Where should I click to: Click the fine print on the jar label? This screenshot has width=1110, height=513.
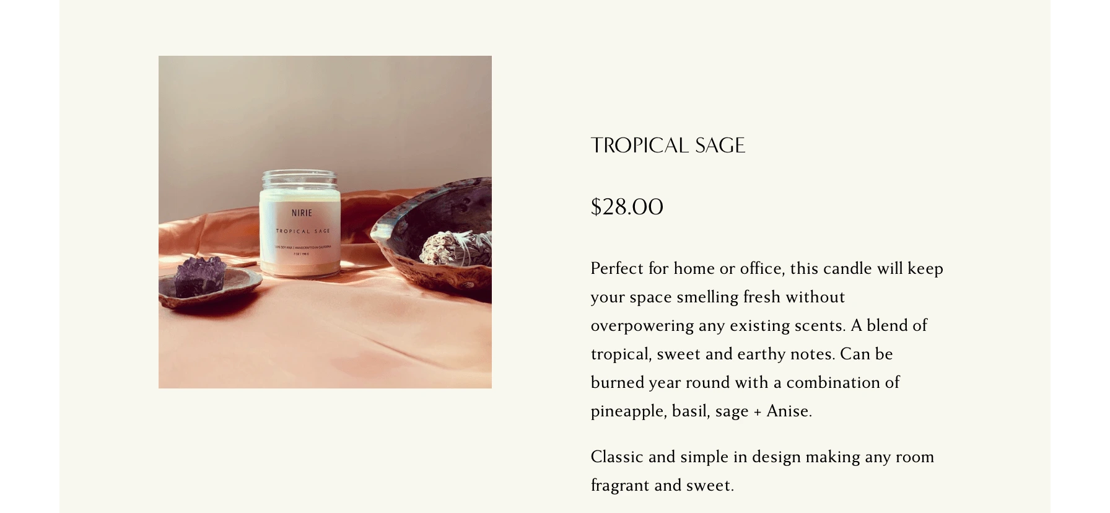pos(303,248)
